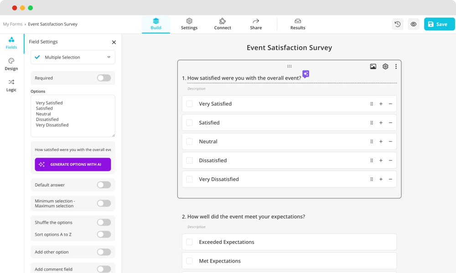Click the Options text area

pyautogui.click(x=73, y=116)
